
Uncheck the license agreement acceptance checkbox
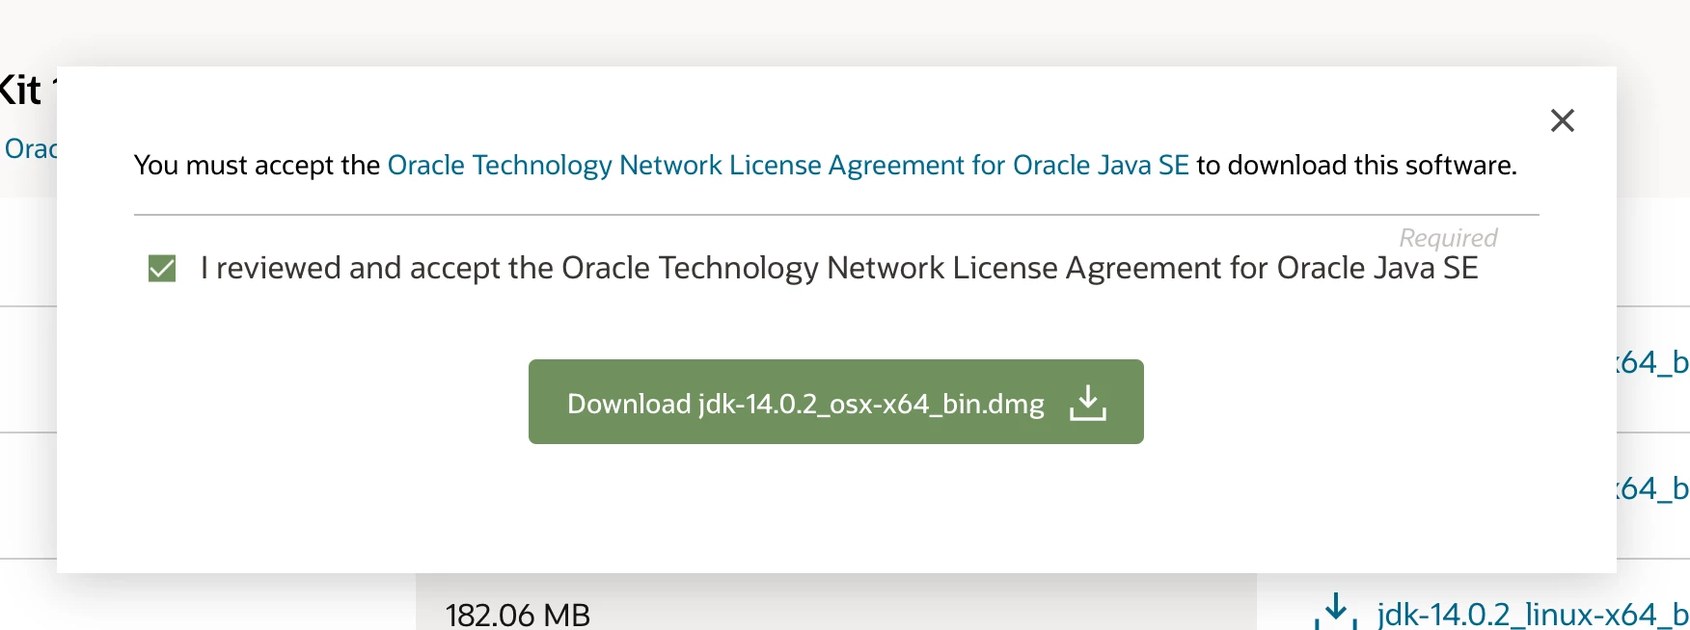(x=162, y=268)
